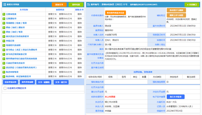202x115 pixels.
Task: Click 视频上传与地图 button
Action: [x=176, y=15]
